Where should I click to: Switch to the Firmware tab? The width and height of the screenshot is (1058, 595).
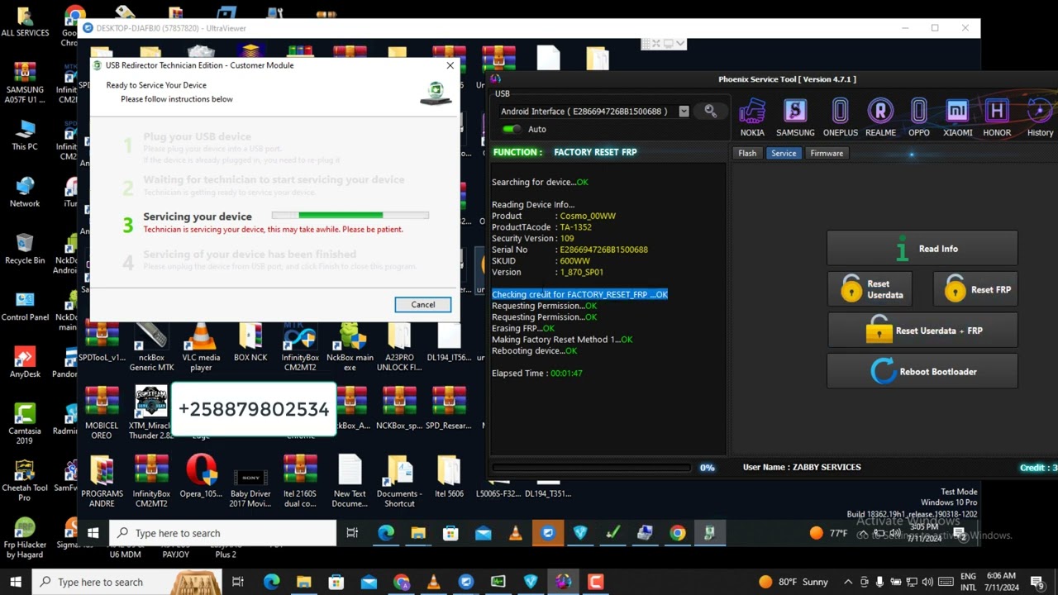pos(827,153)
